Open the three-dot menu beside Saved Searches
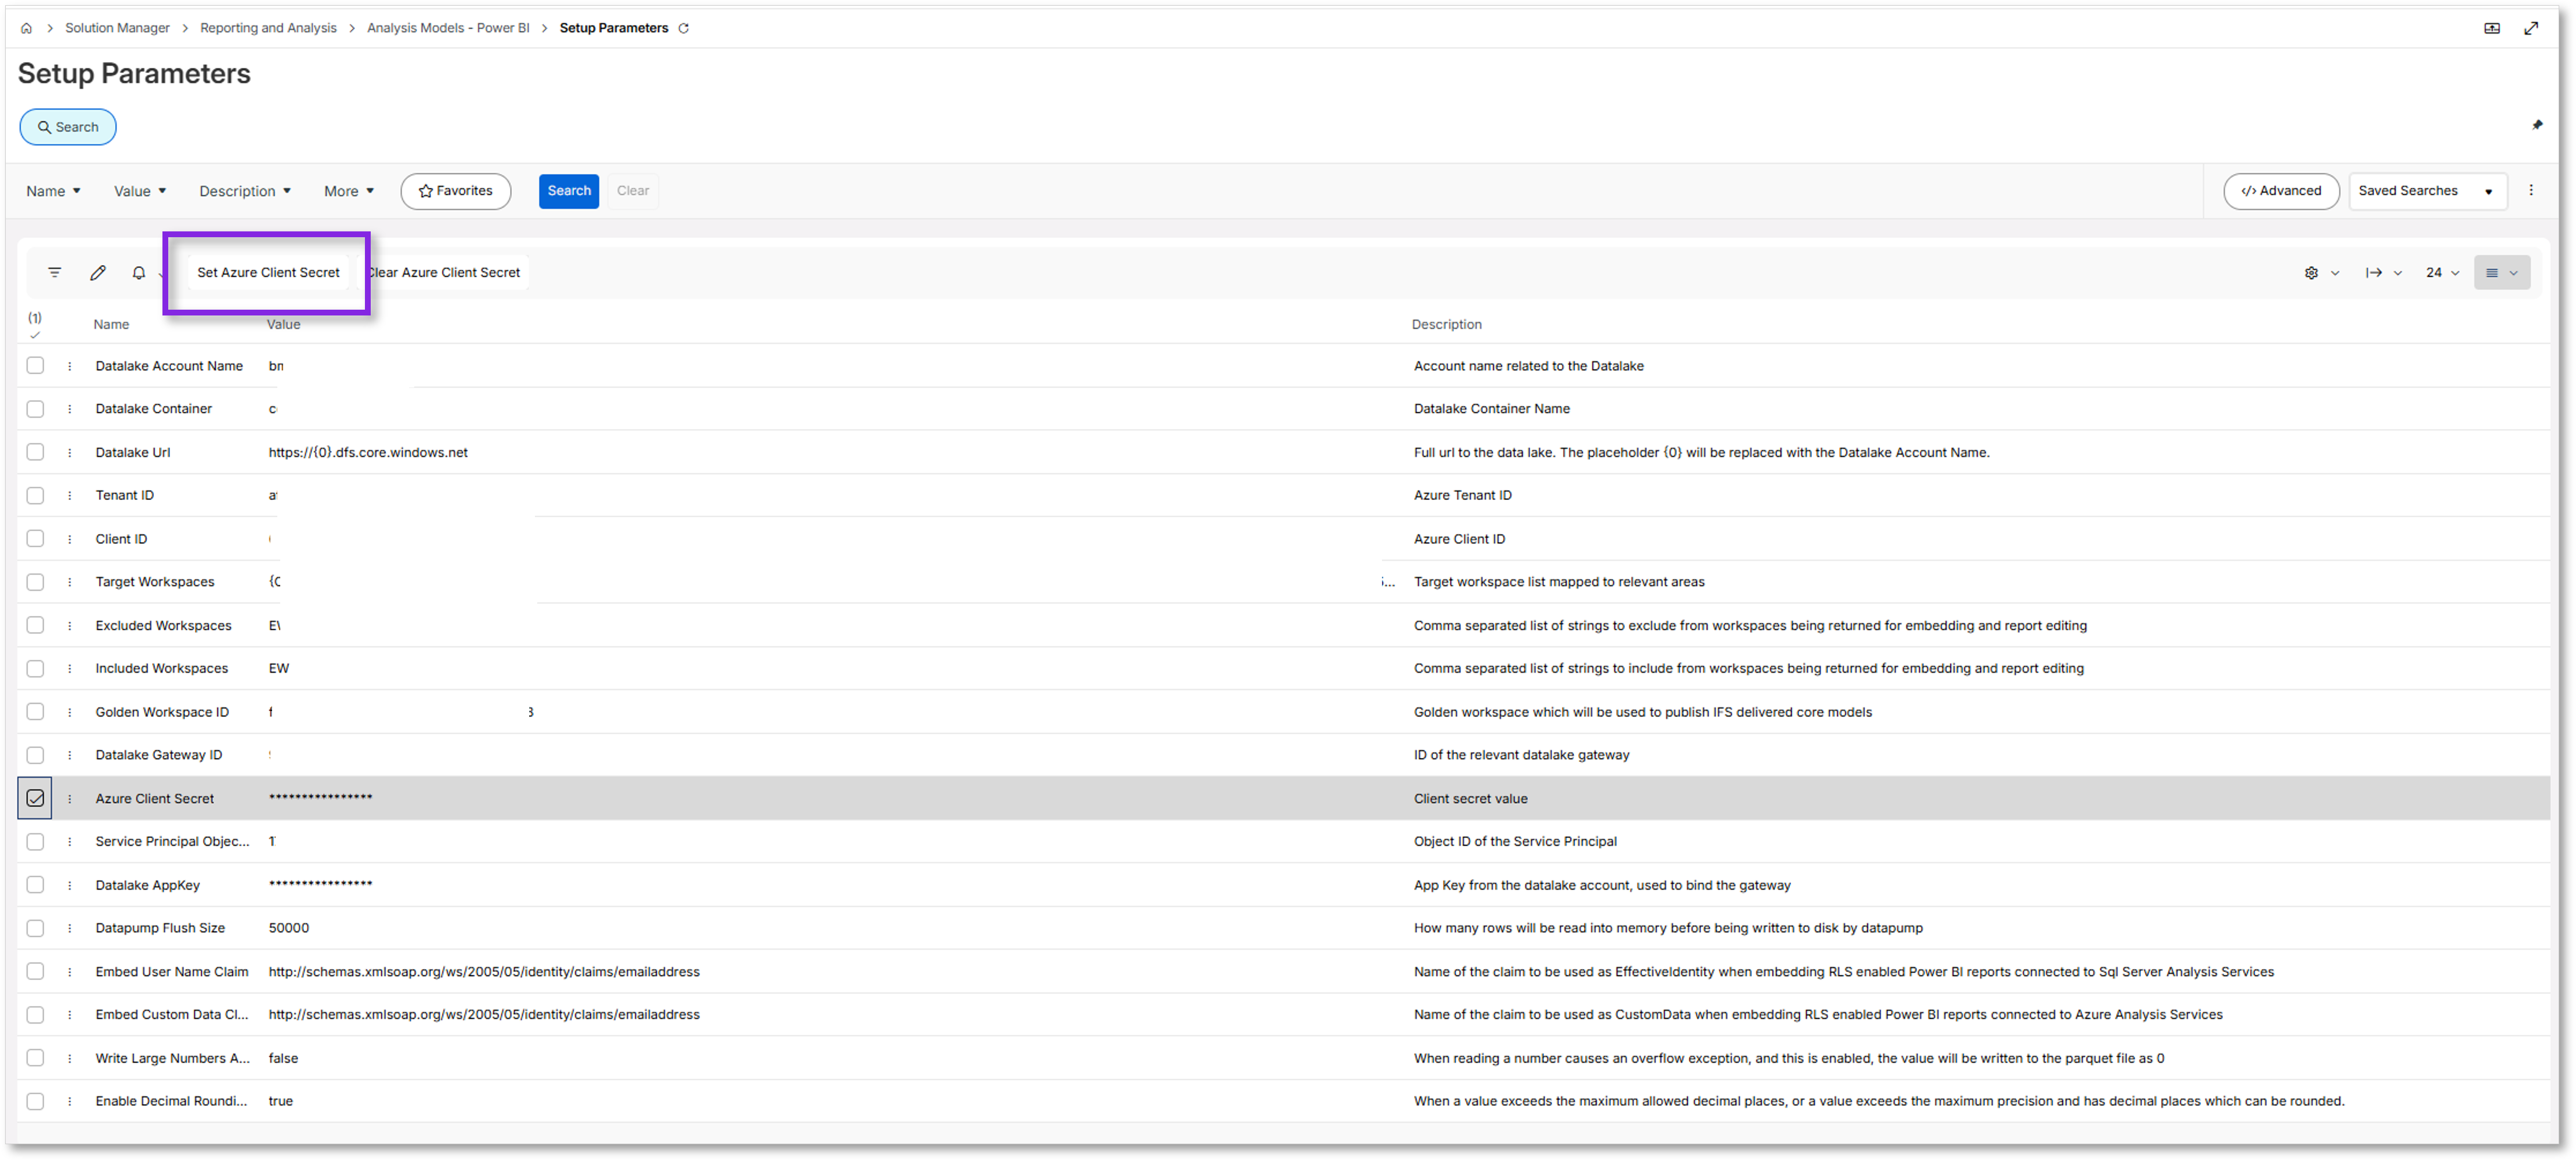The width and height of the screenshot is (2576, 1161). (x=2531, y=190)
